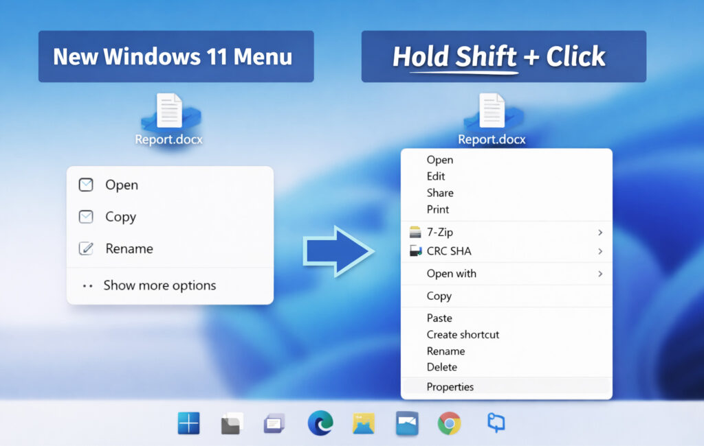The width and height of the screenshot is (704, 446).
Task: Expand the 7-Zip submenu arrow
Action: pos(600,233)
